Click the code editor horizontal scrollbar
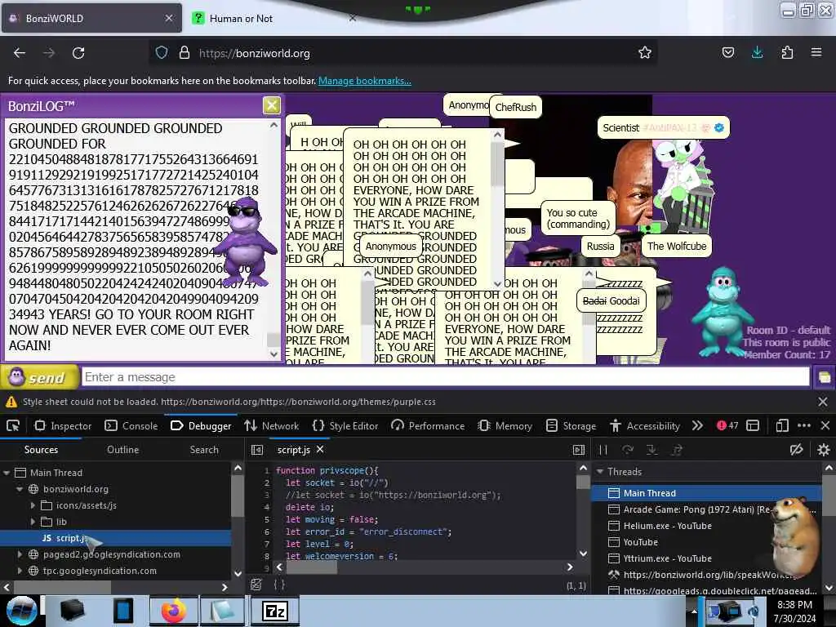This screenshot has height=627, width=836. point(311,567)
